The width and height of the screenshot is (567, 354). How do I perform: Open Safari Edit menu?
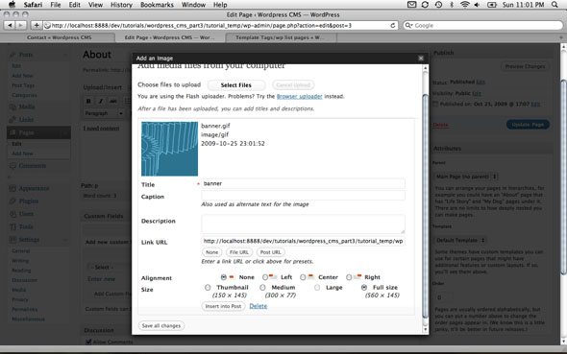(75, 5)
